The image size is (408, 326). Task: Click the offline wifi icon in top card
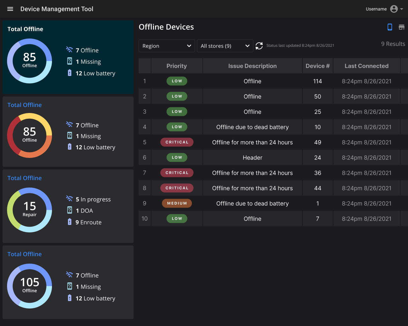[x=69, y=49]
